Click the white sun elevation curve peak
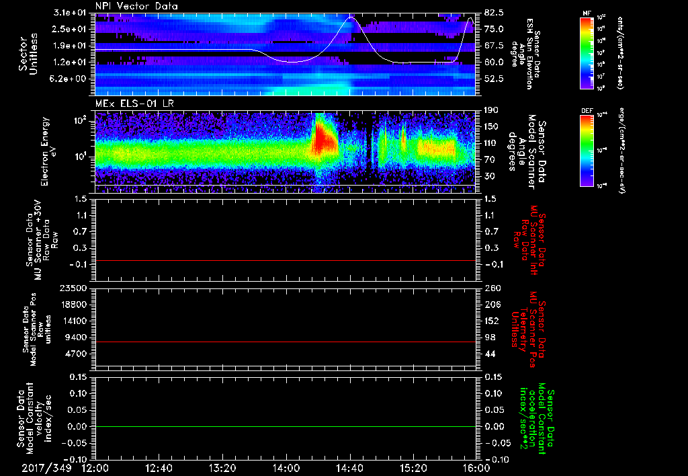The image size is (688, 476). coord(350,17)
